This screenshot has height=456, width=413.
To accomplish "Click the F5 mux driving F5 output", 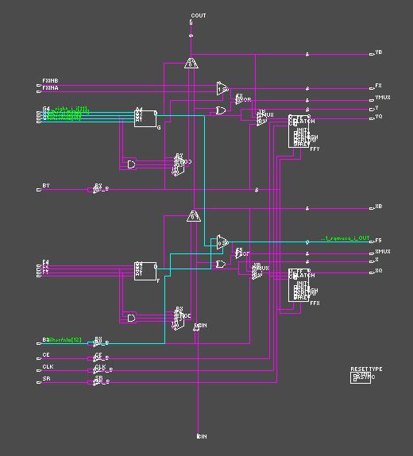I will (222, 242).
